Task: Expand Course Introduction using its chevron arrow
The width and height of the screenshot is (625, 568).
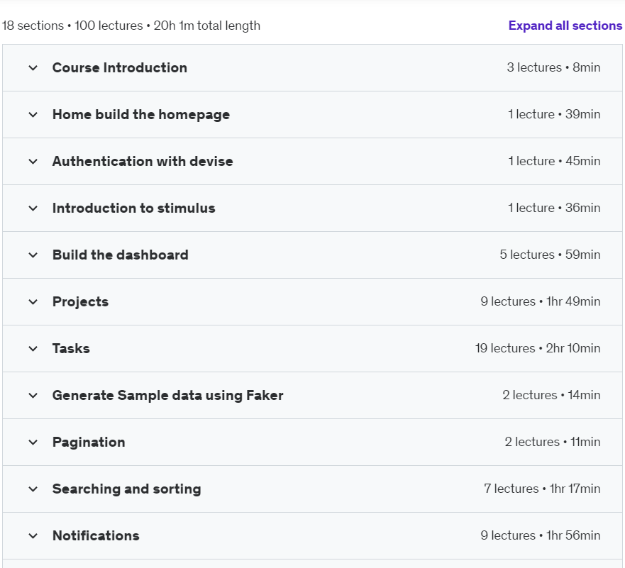Action: 33,67
